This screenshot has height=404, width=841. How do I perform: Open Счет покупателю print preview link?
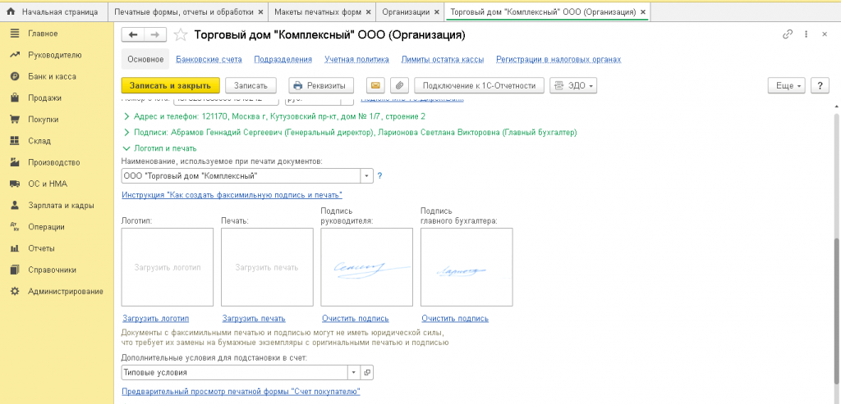(x=241, y=392)
